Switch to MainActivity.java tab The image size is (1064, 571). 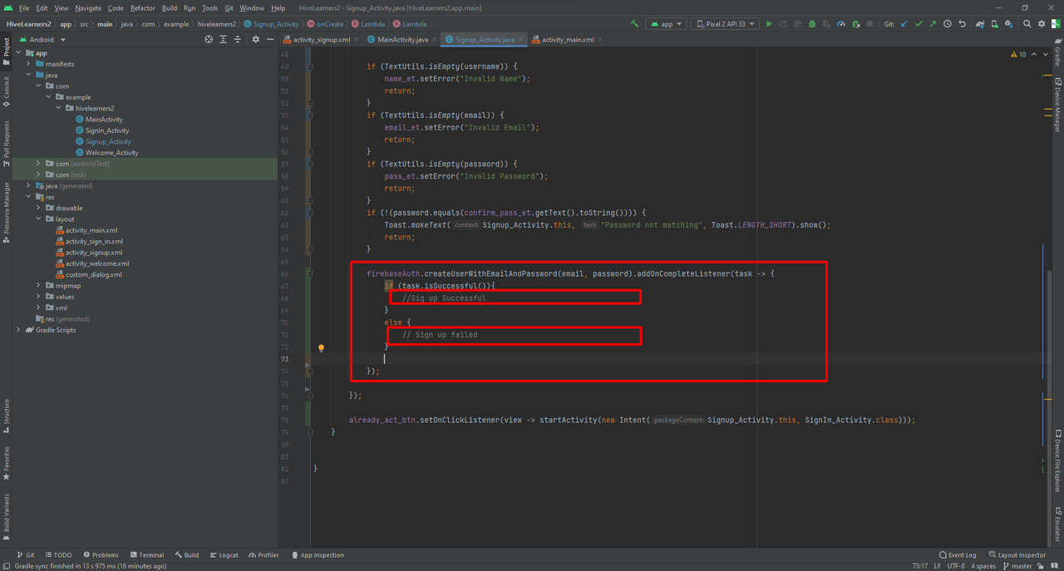[x=402, y=39]
